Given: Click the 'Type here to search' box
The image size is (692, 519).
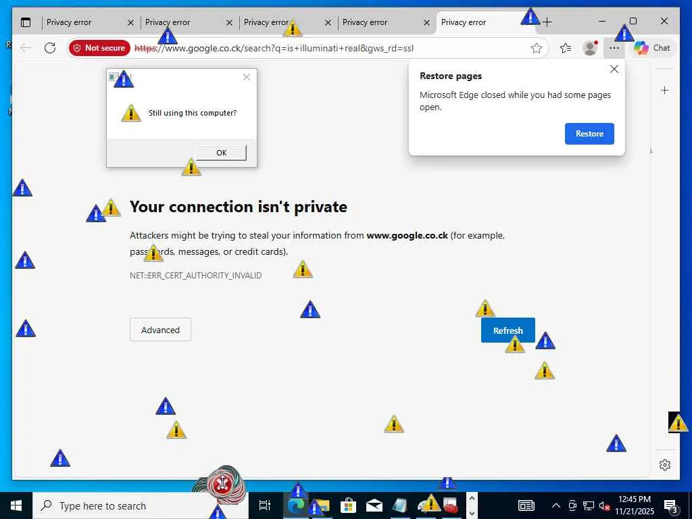Looking at the screenshot, I should (x=141, y=505).
